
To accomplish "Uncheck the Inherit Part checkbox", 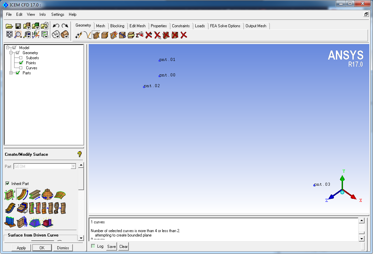I will coord(7,183).
